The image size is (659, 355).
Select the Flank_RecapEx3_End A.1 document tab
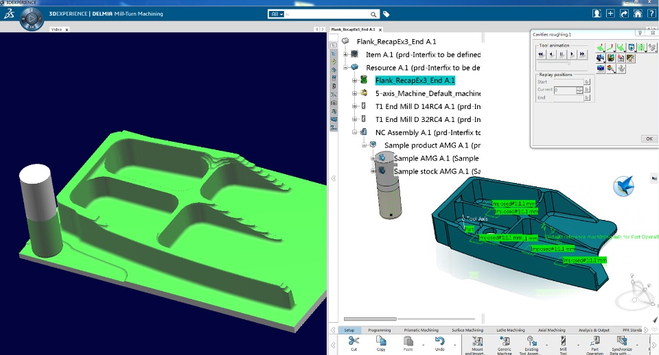pyautogui.click(x=353, y=29)
